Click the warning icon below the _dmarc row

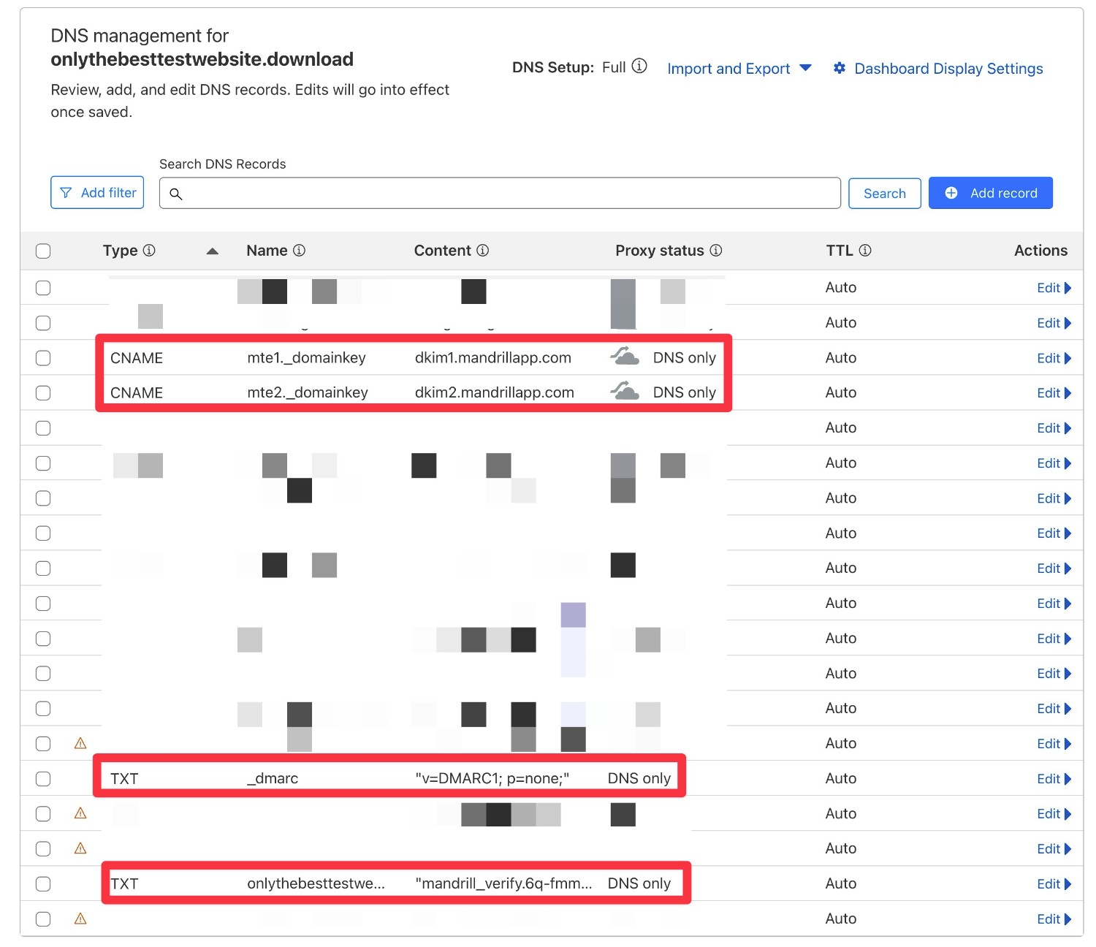(x=80, y=813)
